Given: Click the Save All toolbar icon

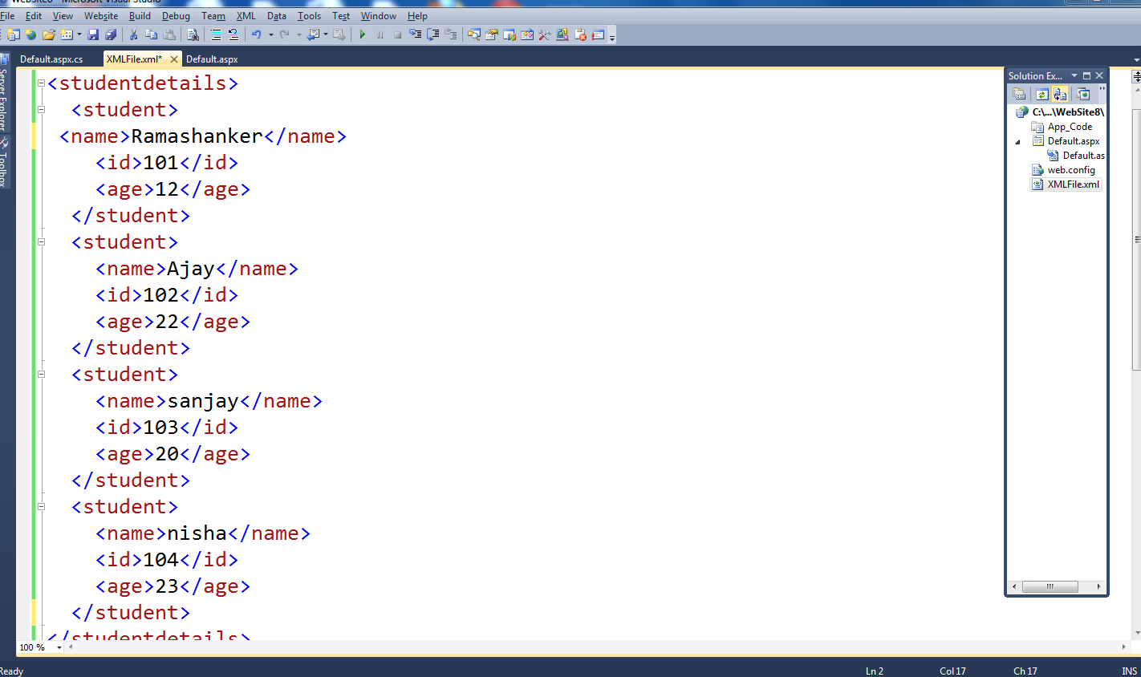Looking at the screenshot, I should coord(112,34).
